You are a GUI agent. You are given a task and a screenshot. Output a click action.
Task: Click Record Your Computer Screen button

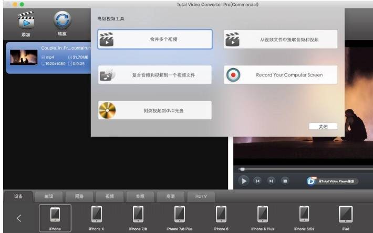tap(281, 75)
